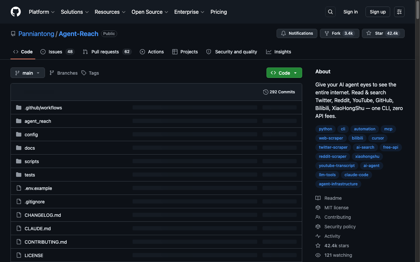420x262 pixels.
Task: Open the agent_reach folder
Action: click(38, 121)
